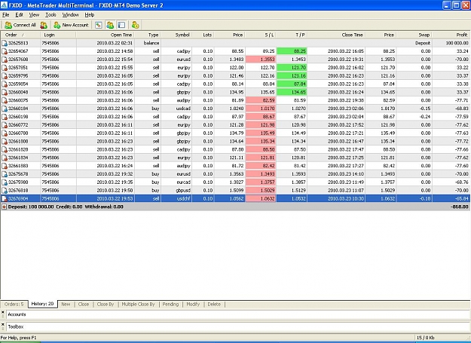
Task: Select the History: 20 tab
Action: point(43,304)
